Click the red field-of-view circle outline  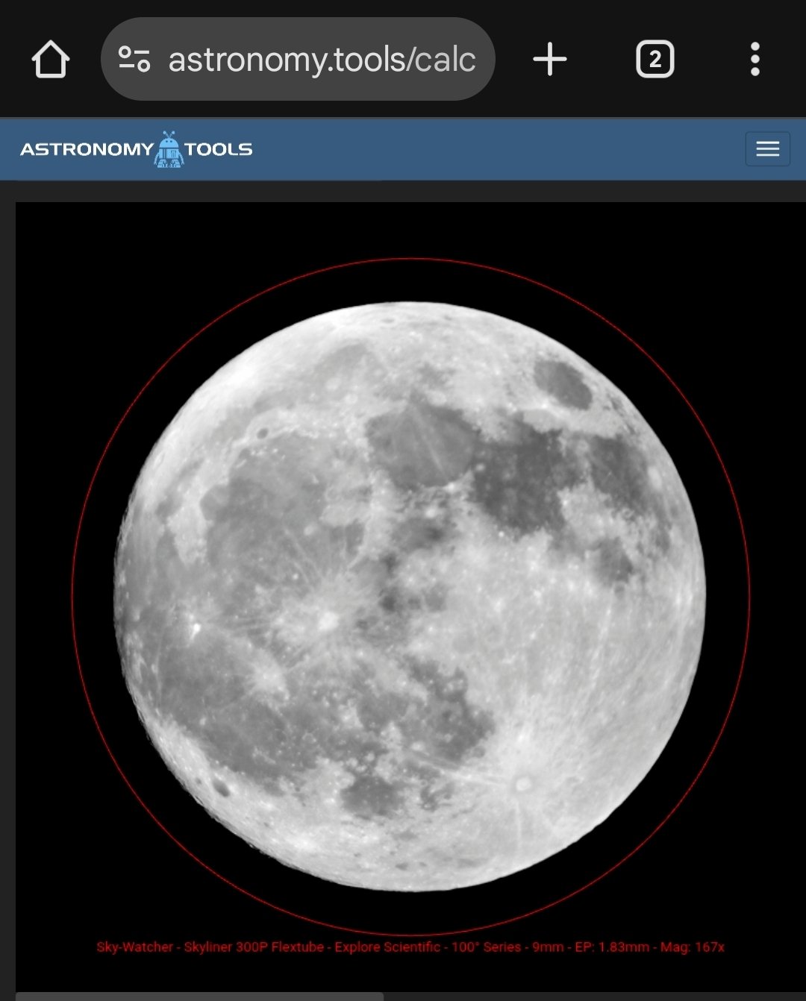point(72,597)
